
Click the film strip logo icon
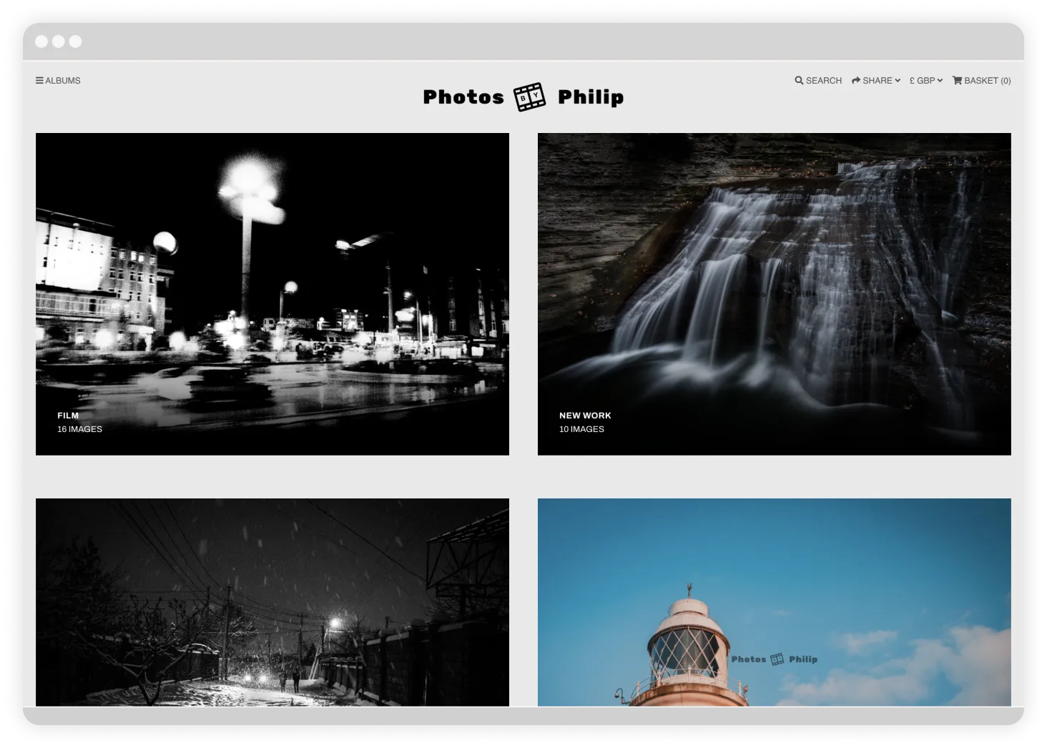click(x=530, y=97)
